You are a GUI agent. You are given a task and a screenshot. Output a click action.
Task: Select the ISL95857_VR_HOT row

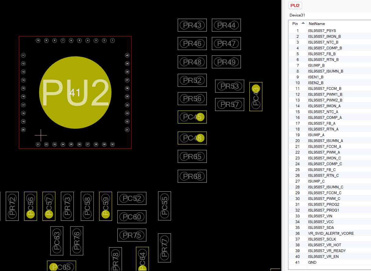point(330,245)
